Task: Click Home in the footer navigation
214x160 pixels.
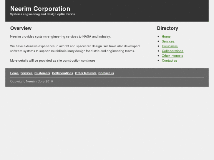Action: [x=14, y=73]
